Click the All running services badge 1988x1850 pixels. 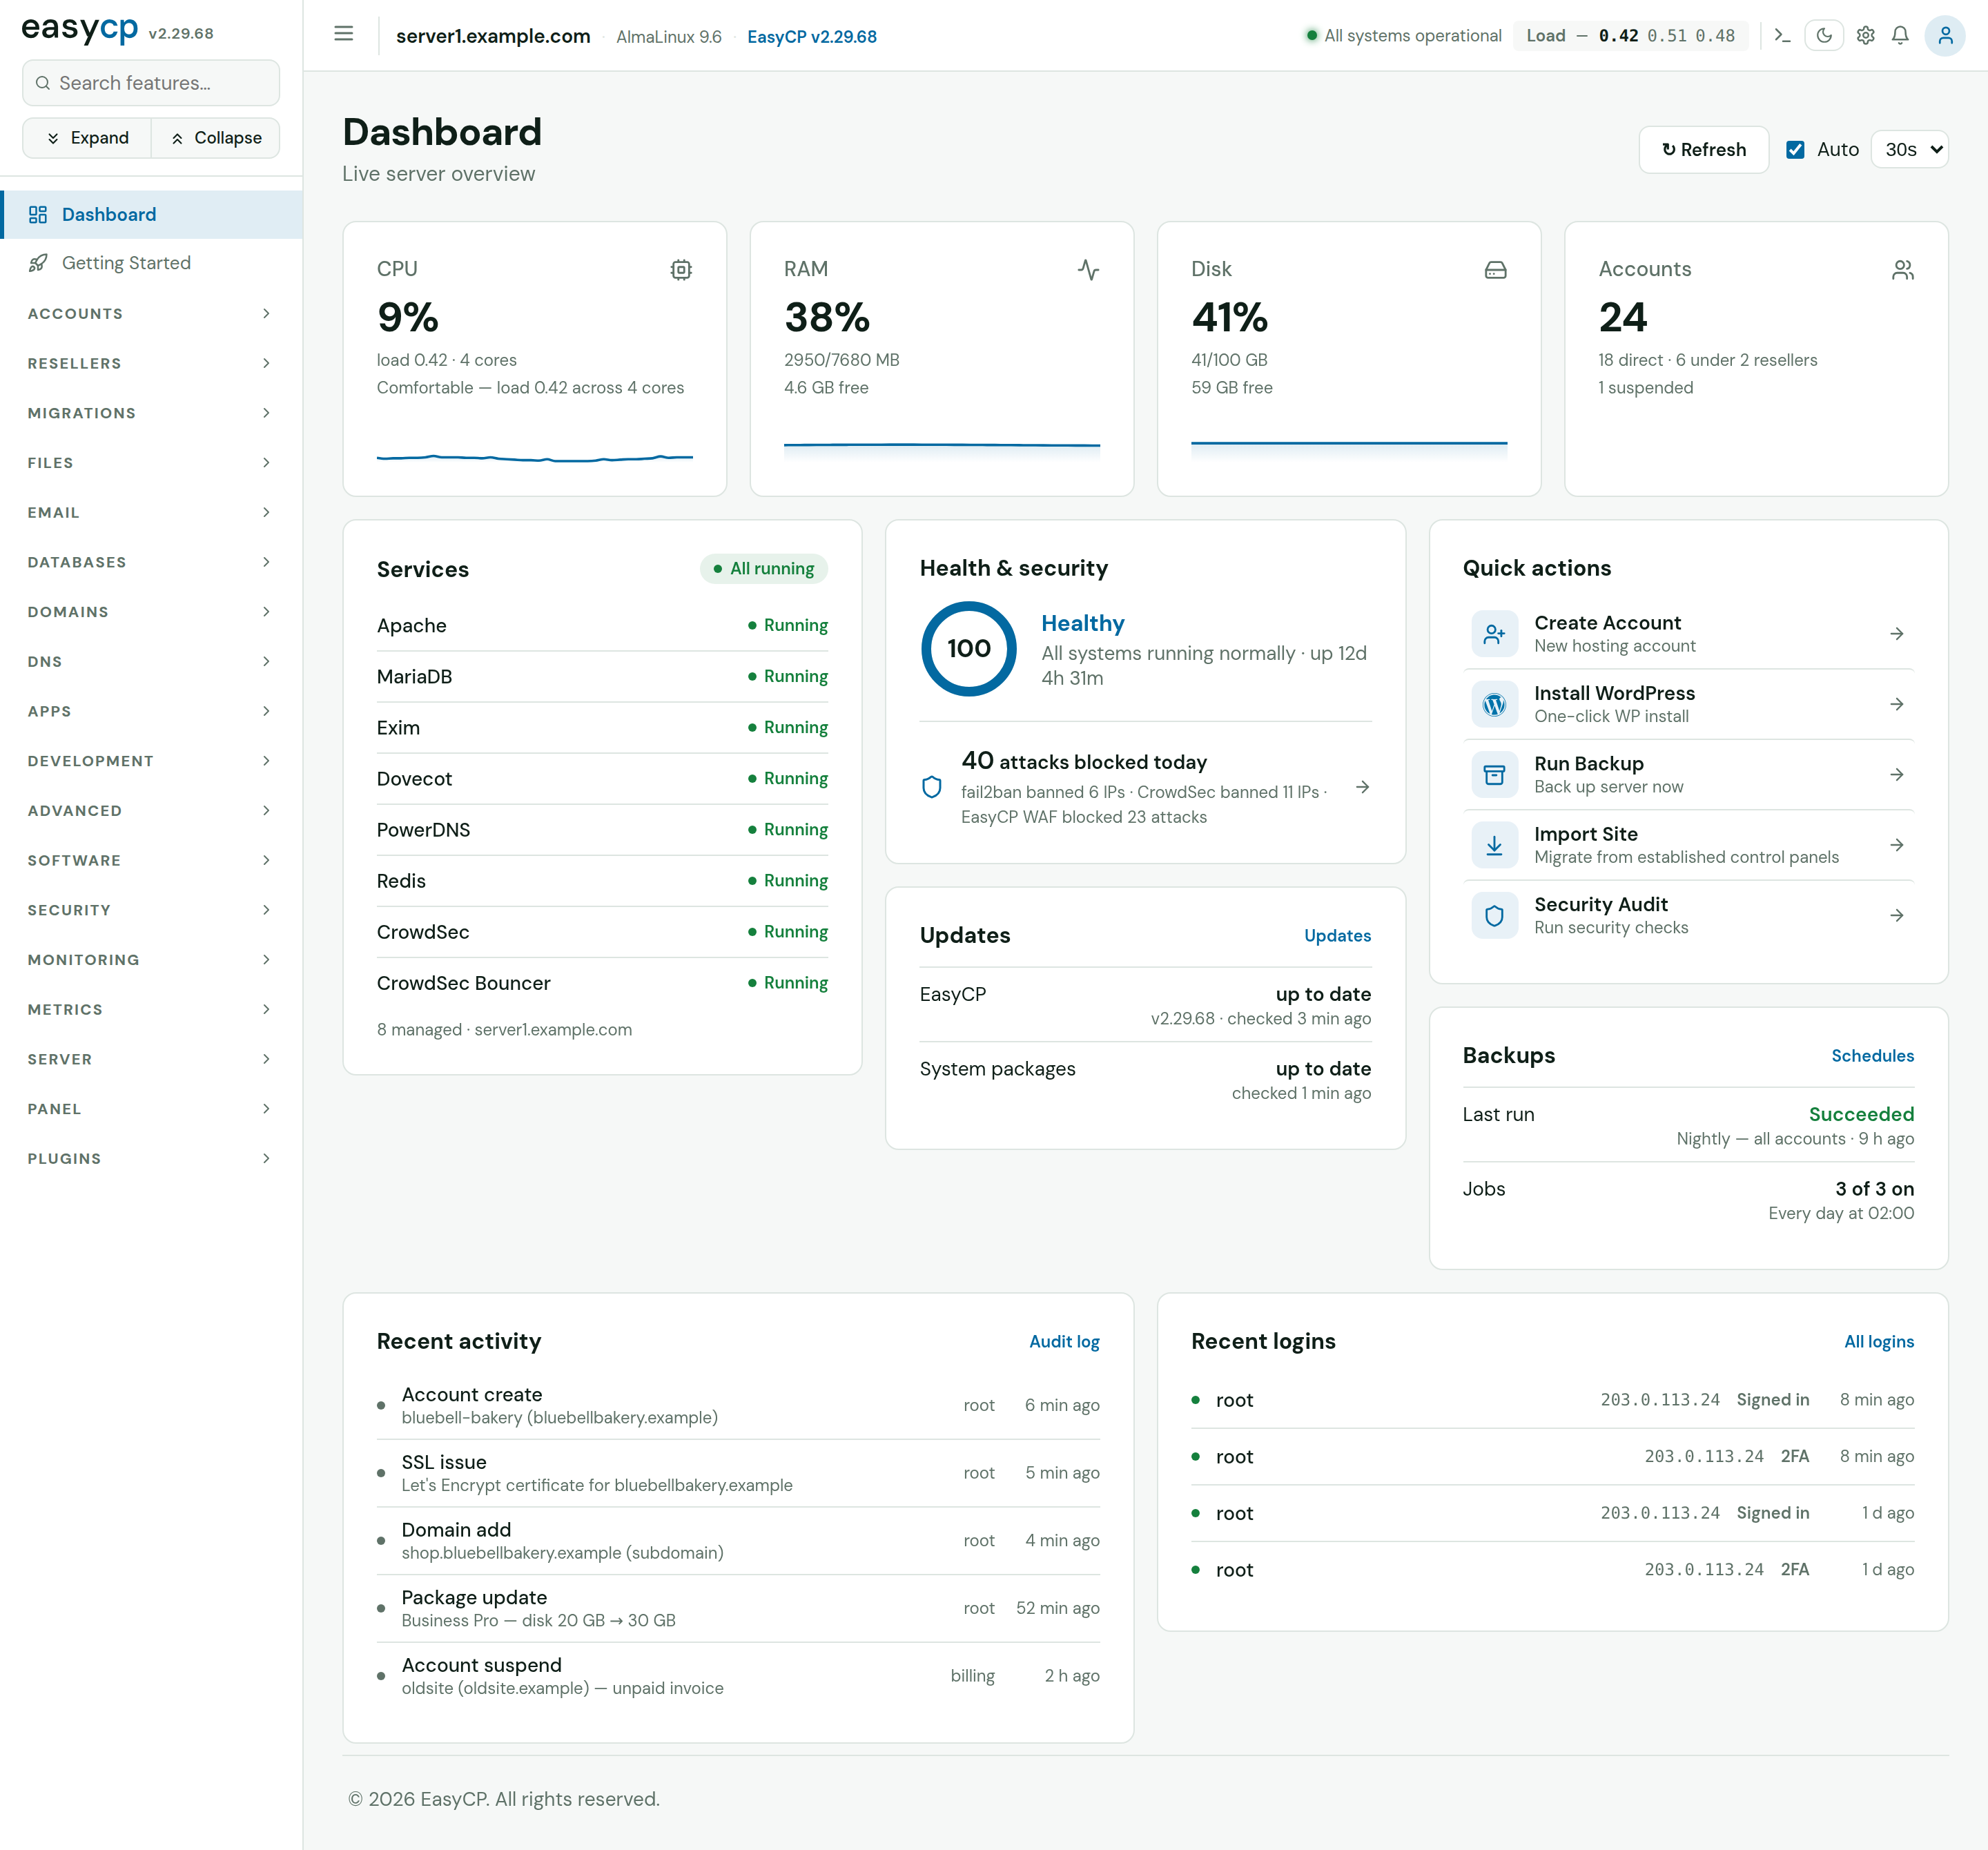764,569
